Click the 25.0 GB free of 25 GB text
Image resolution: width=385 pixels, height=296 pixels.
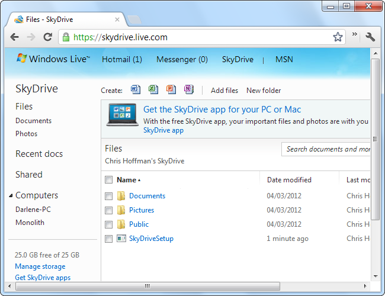[47, 255]
